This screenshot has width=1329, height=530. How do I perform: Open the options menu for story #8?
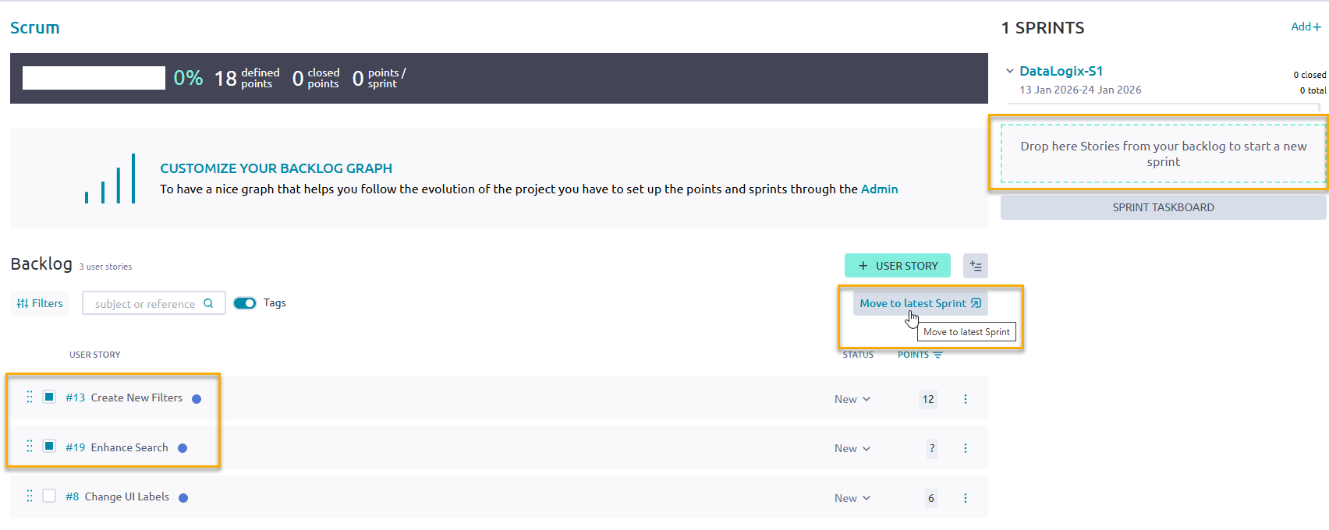tap(965, 498)
